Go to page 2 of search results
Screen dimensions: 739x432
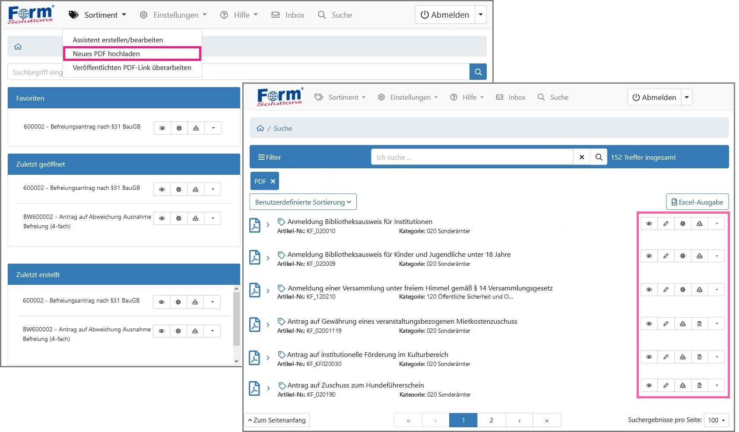click(x=491, y=420)
